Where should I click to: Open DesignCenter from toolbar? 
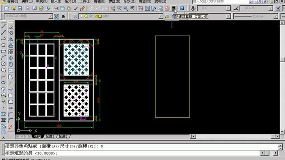point(147,8)
